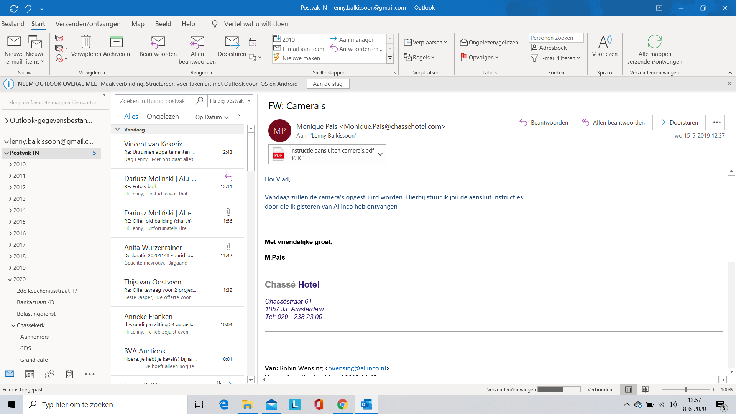This screenshot has height=414, width=736.
Task: Click the Voorlezen read-aloud icon
Action: pos(605,42)
